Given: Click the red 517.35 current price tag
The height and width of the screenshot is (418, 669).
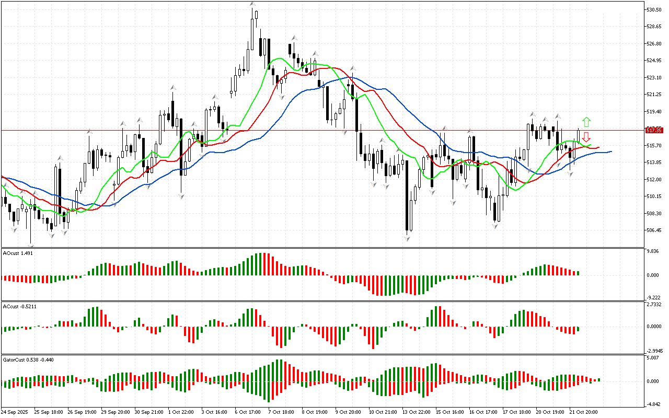Looking at the screenshot, I should pos(654,130).
